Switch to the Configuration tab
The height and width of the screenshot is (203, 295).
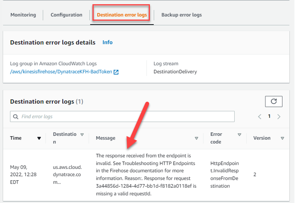[66, 15]
